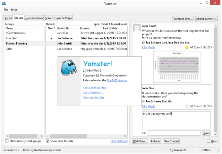Click Threads list left scroll arrow
The width and height of the screenshot is (222, 154).
[48, 136]
